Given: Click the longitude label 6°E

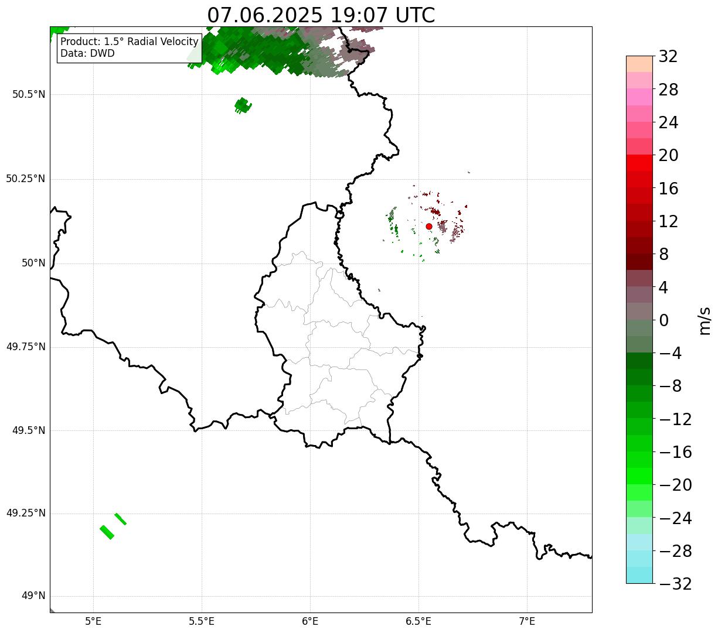Looking at the screenshot, I should point(310,621).
